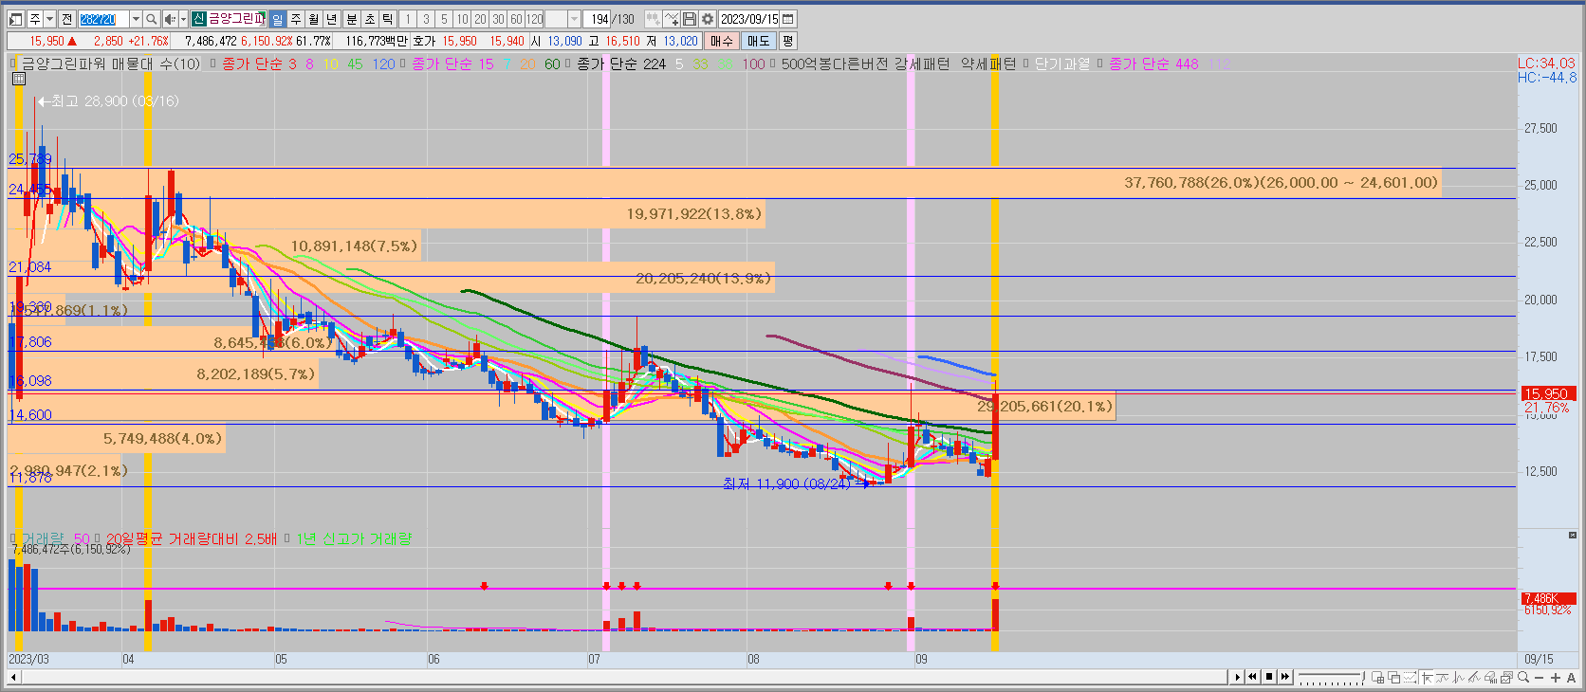The height and width of the screenshot is (692, 1586).
Task: Select interval 1 tab
Action: pyautogui.click(x=408, y=19)
